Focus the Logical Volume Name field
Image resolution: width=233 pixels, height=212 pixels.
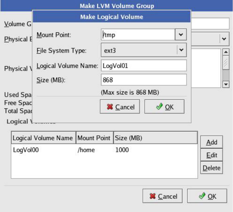tap(143, 66)
